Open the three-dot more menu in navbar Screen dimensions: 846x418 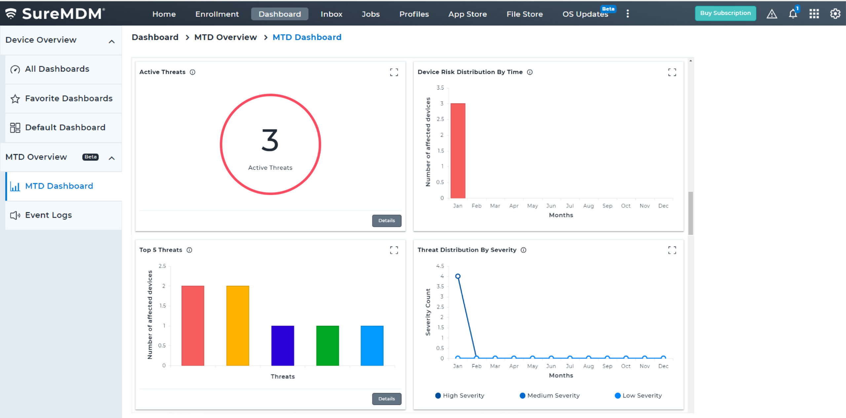point(628,14)
